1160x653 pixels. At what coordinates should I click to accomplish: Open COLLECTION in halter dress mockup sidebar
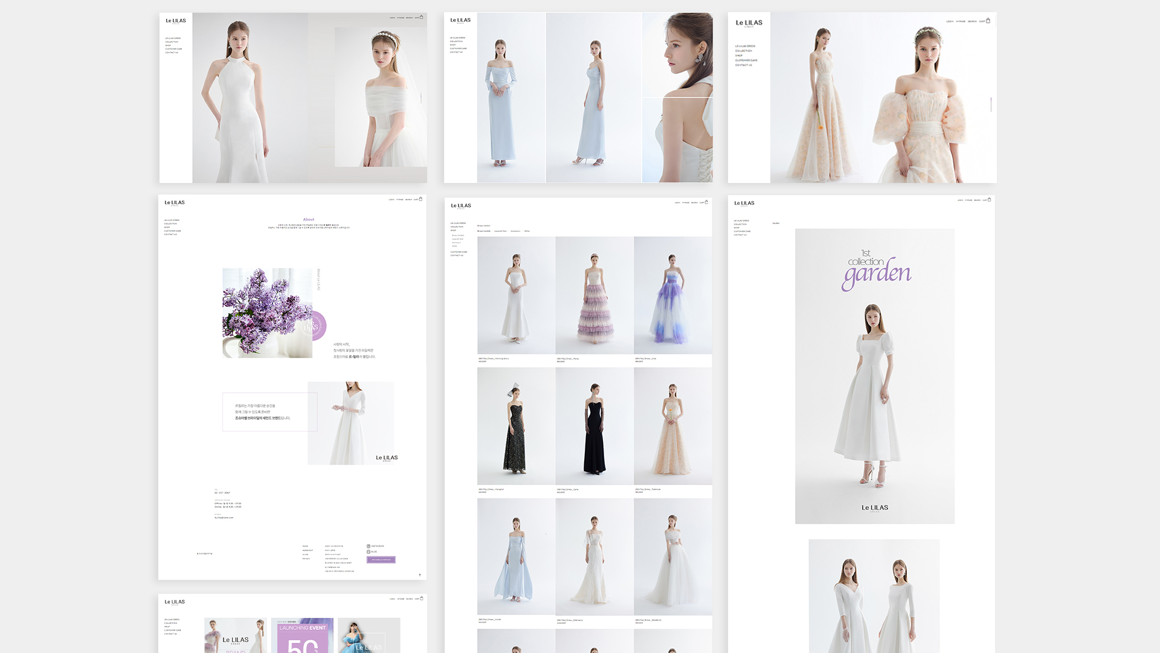click(x=172, y=42)
